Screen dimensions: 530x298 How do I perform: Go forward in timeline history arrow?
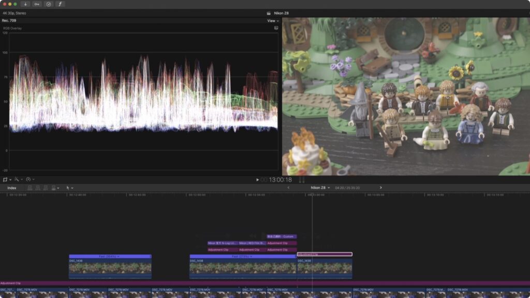coord(380,188)
